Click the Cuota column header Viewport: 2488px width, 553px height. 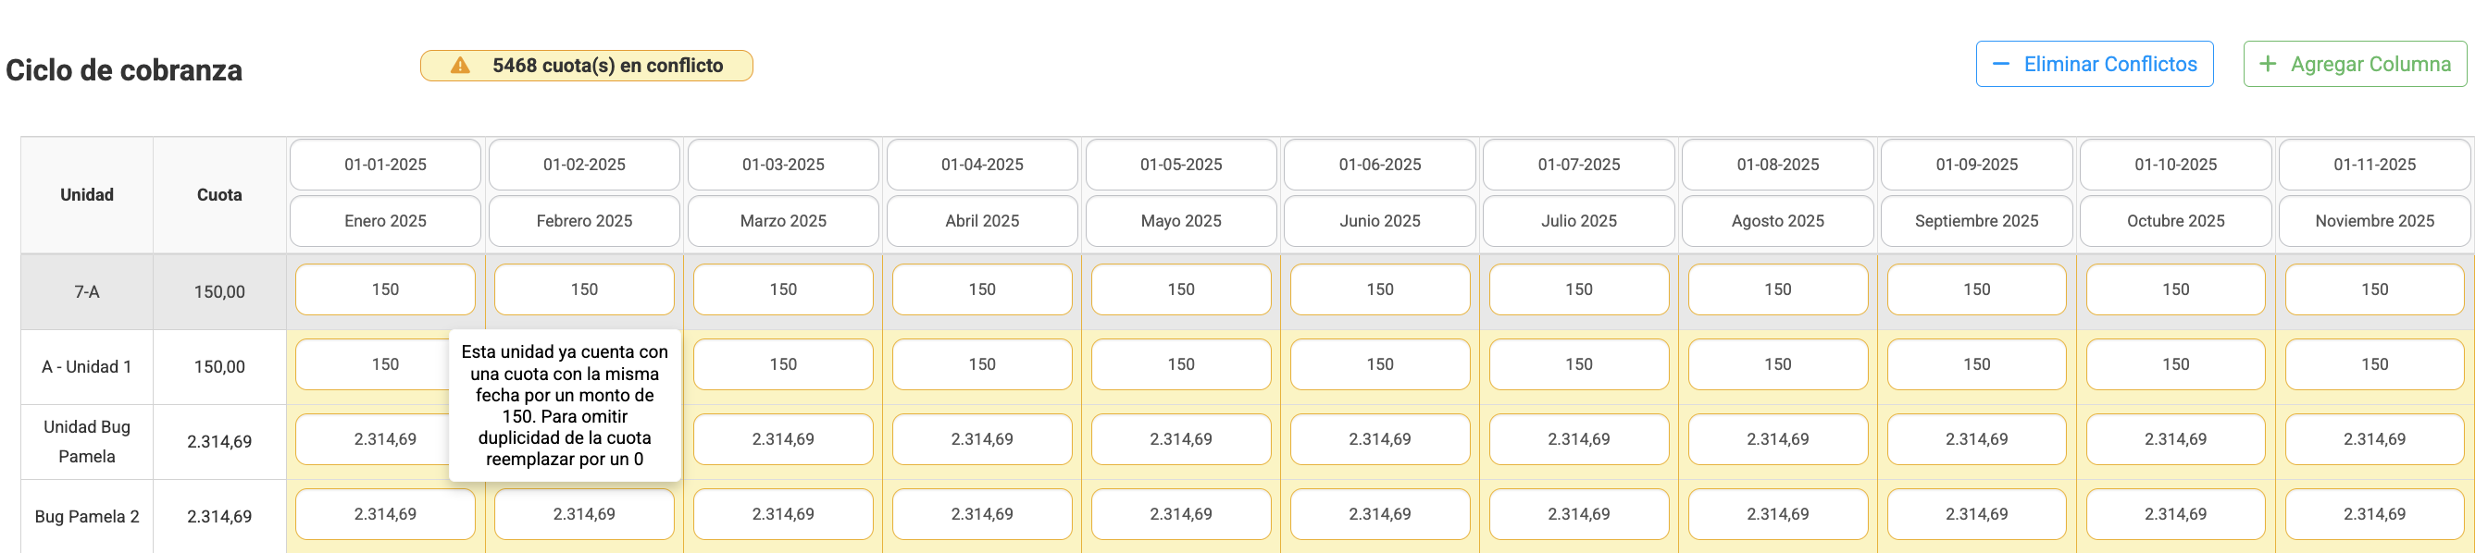click(x=219, y=195)
